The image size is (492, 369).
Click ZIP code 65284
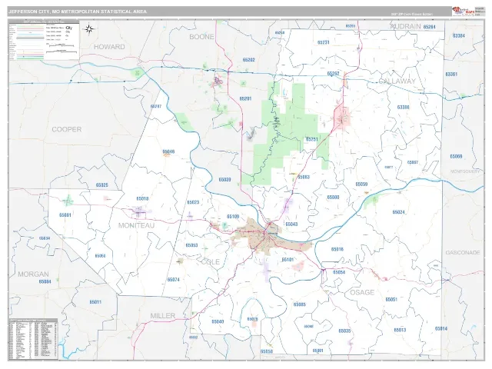coord(429,27)
